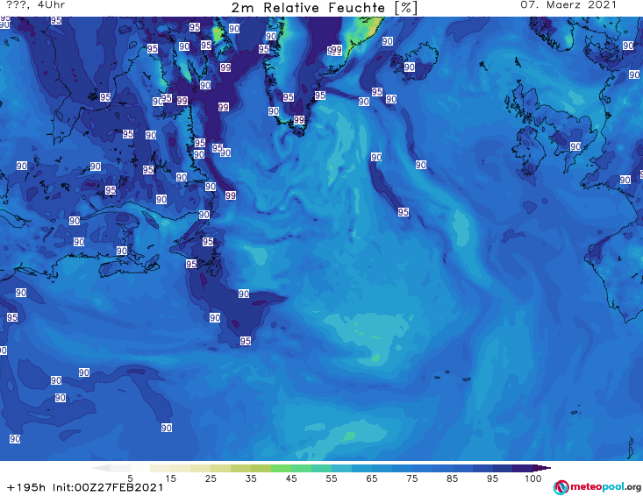Click the colorbar label "35"

(251, 478)
